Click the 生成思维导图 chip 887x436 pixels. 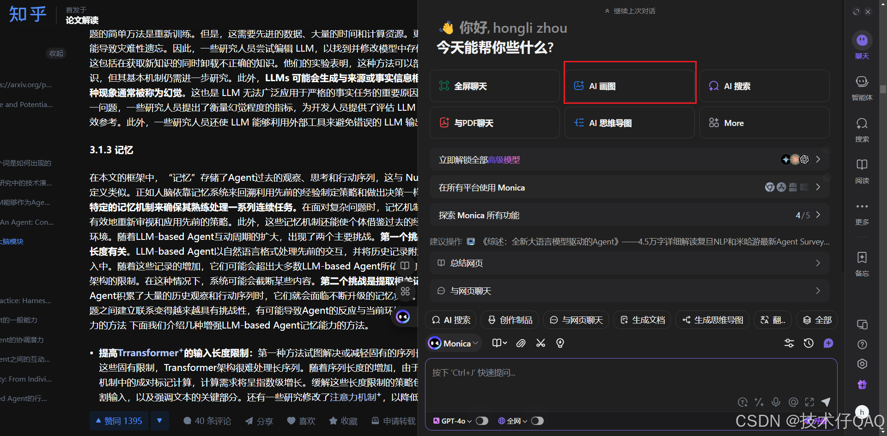[712, 320]
